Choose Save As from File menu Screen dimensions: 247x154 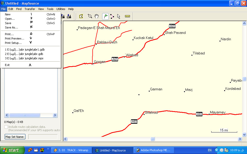point(12,27)
